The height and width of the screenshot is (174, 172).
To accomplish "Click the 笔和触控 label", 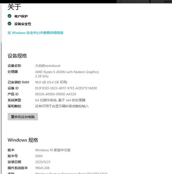I will click(x=14, y=106).
